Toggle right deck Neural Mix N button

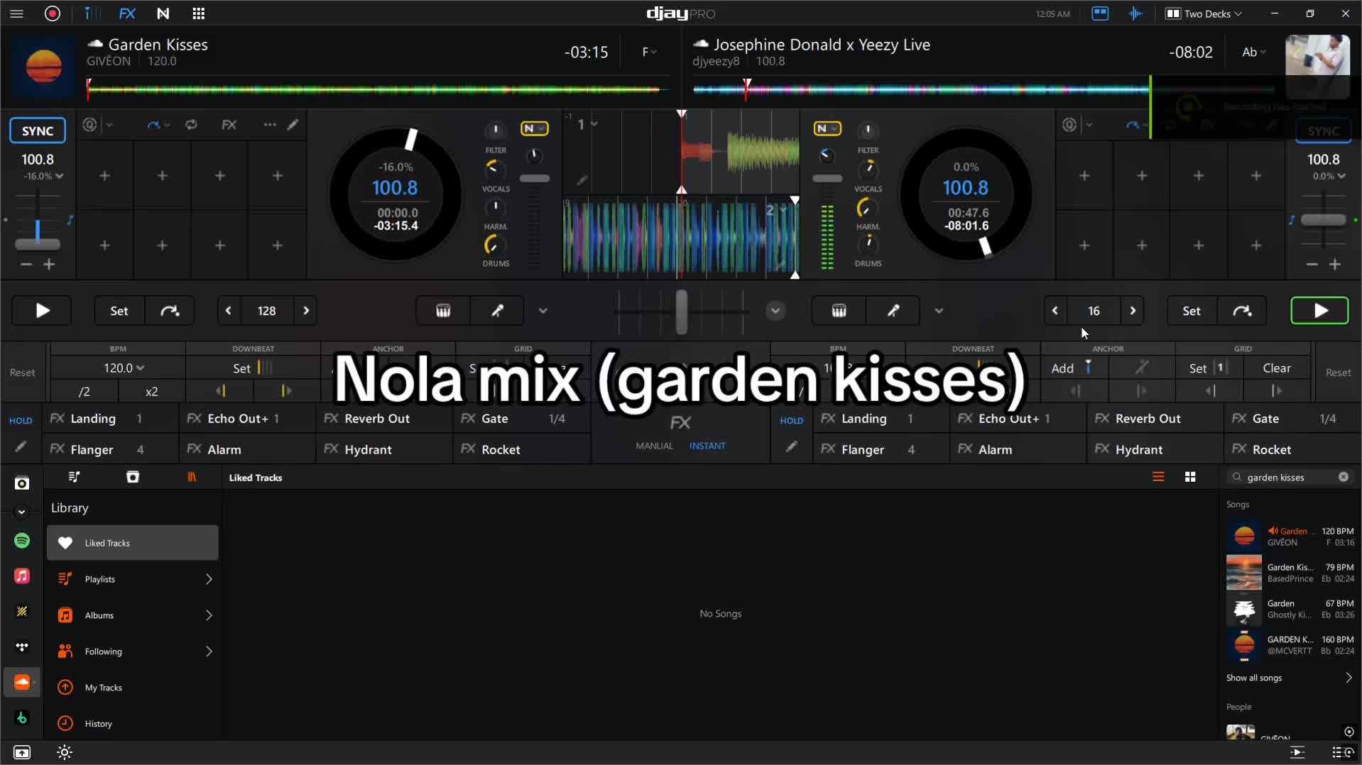827,128
